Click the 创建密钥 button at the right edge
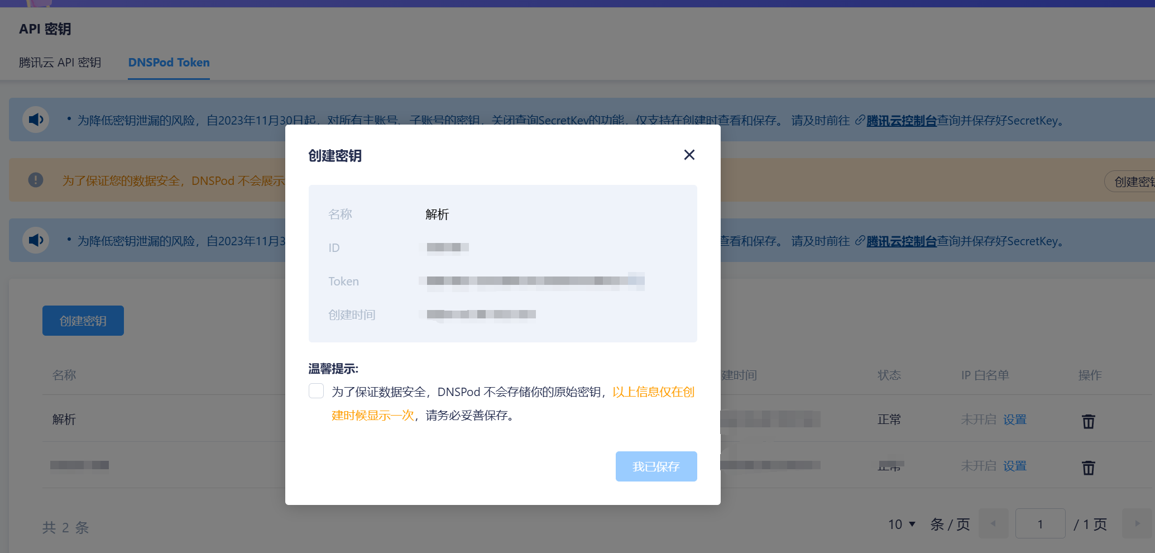 (x=1133, y=181)
